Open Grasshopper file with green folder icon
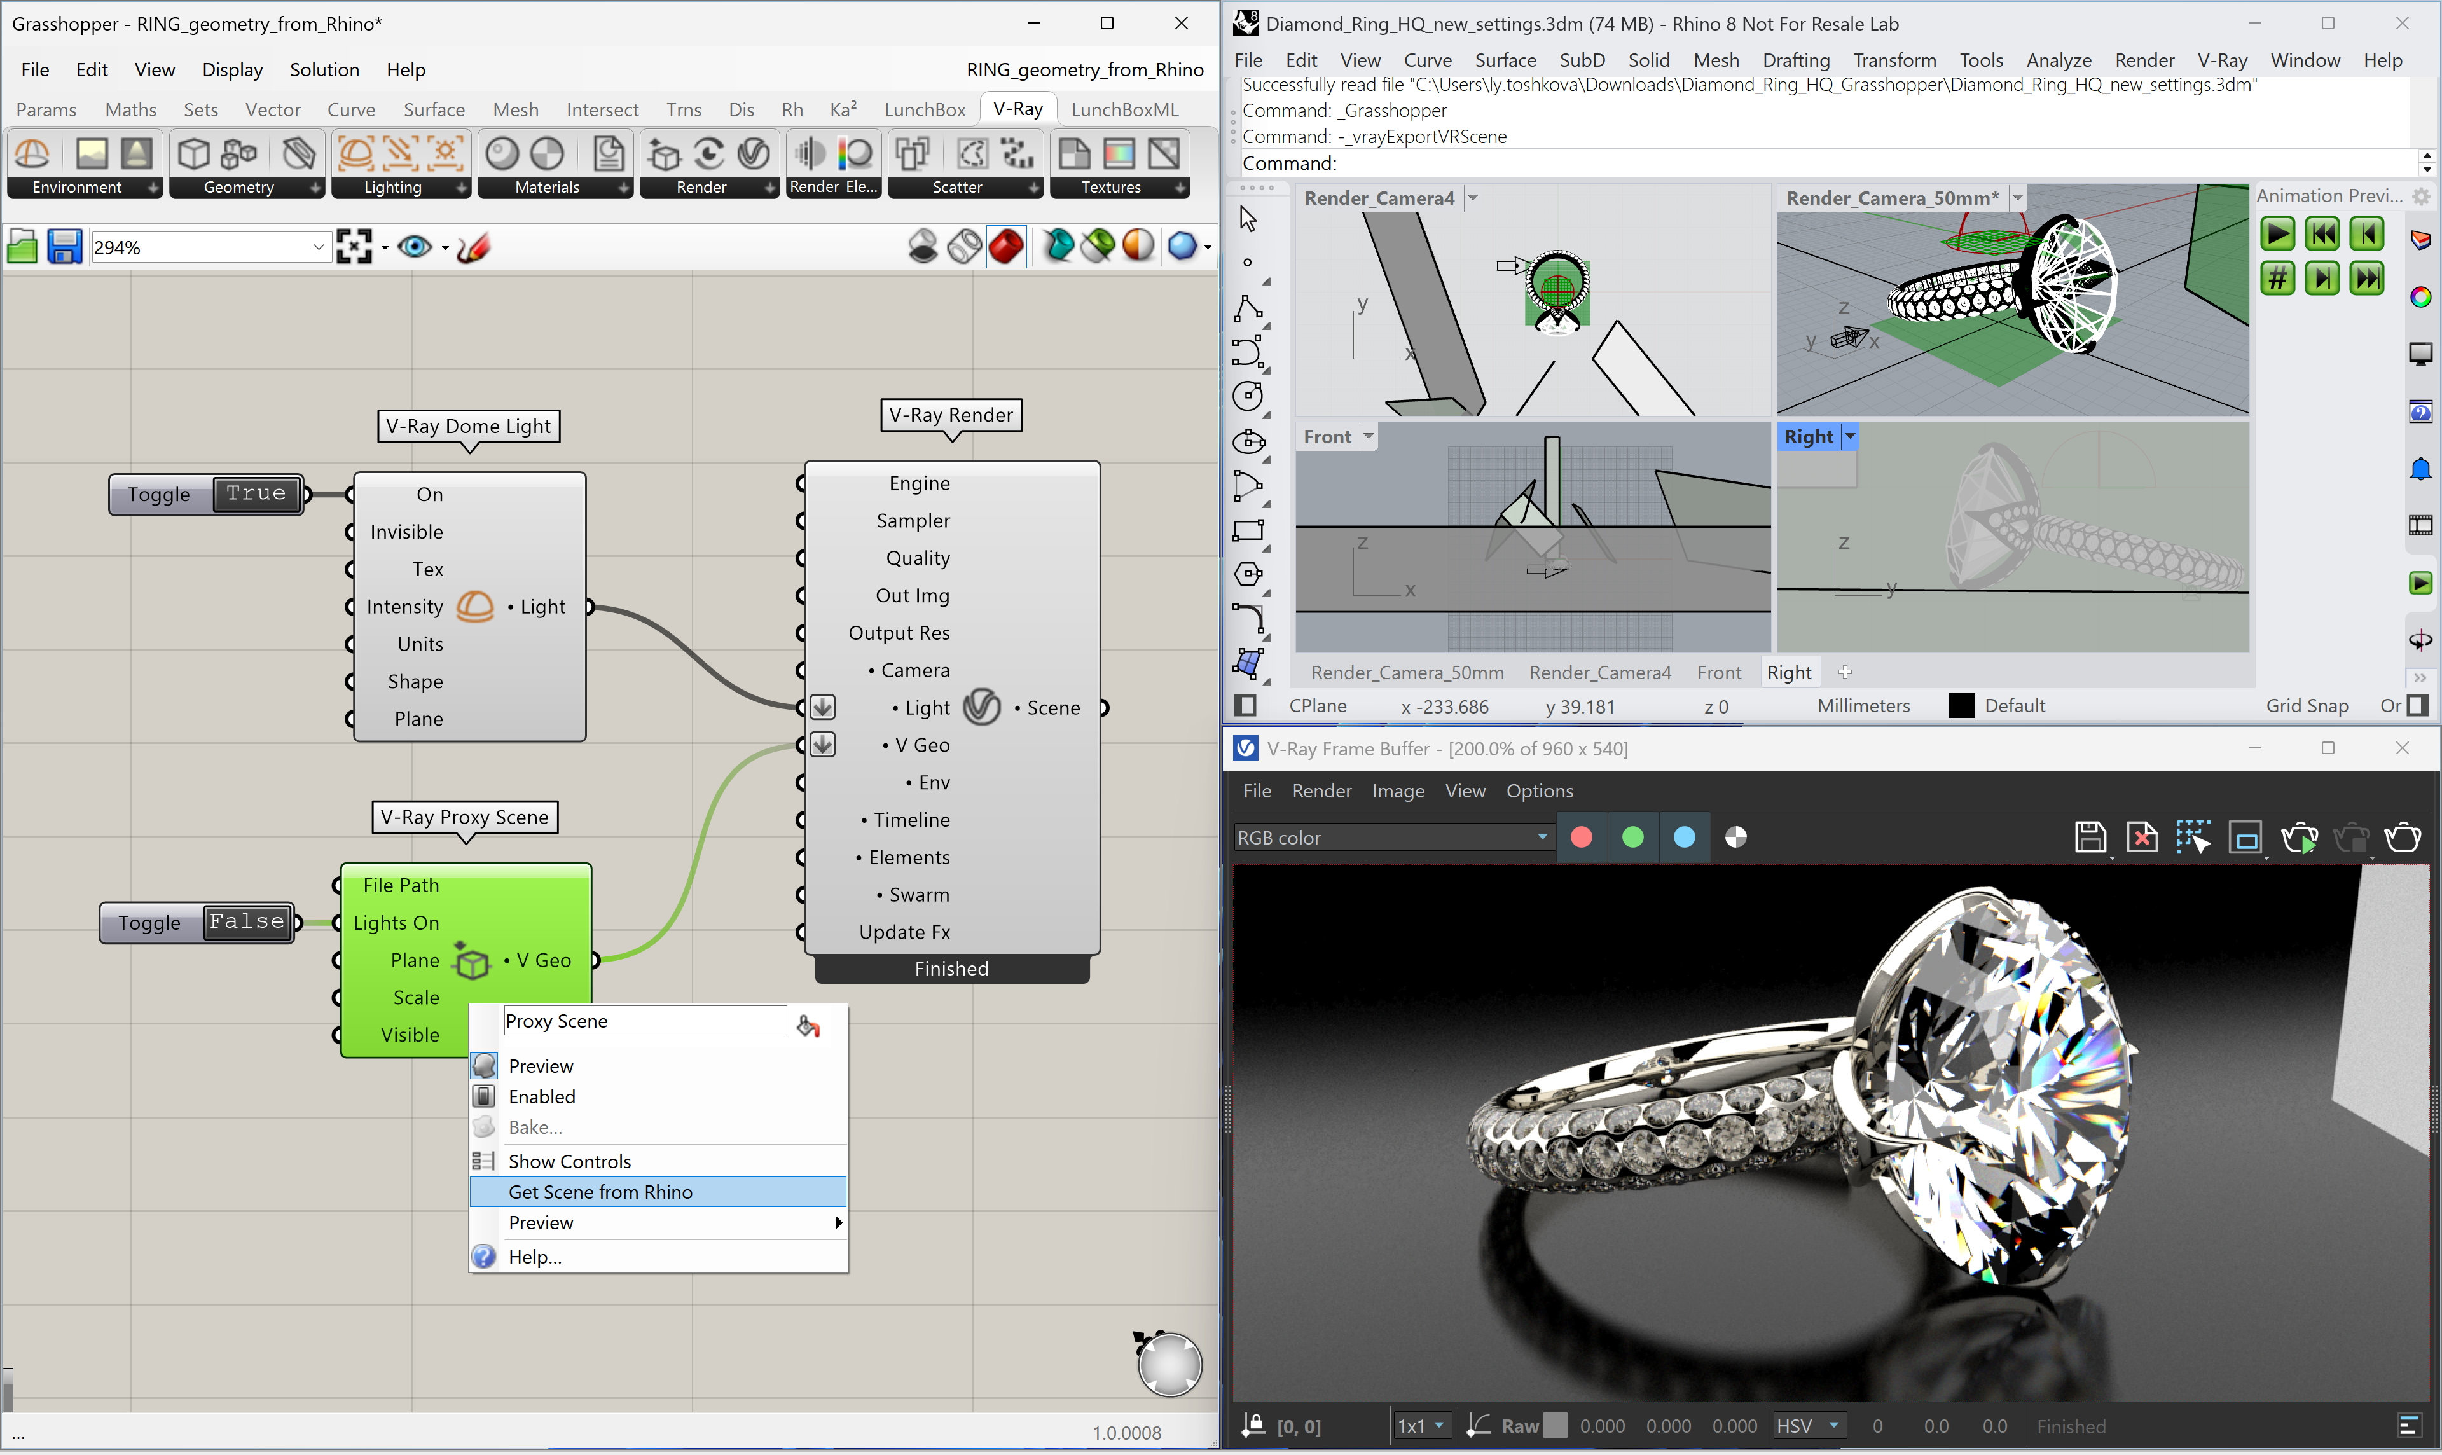Screen dimensions: 2442x1455 22,247
